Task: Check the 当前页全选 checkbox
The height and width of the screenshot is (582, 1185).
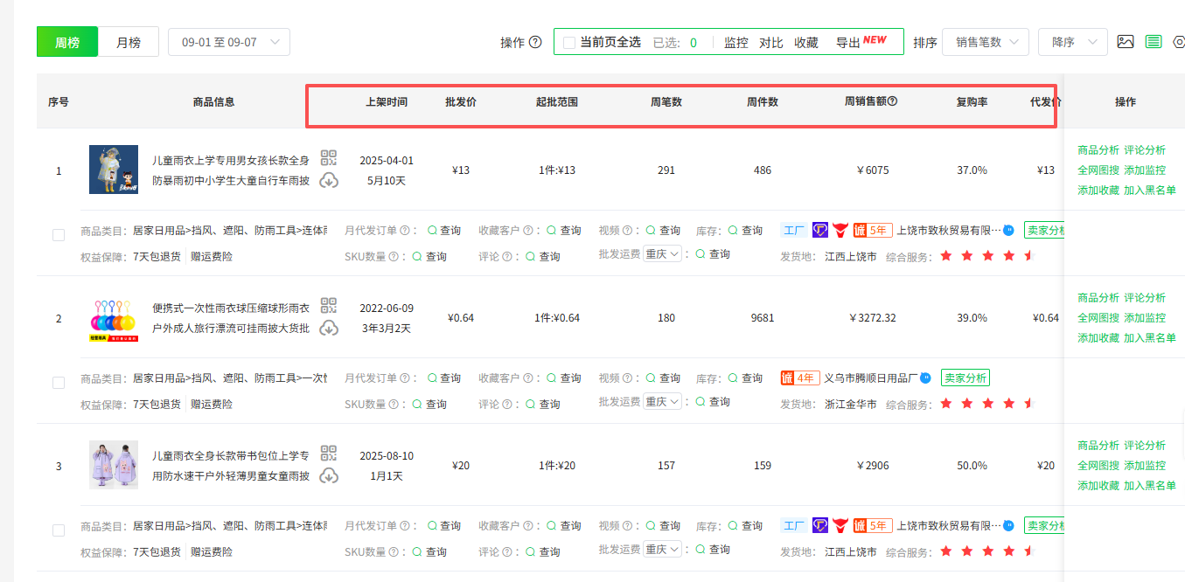Action: (x=569, y=43)
